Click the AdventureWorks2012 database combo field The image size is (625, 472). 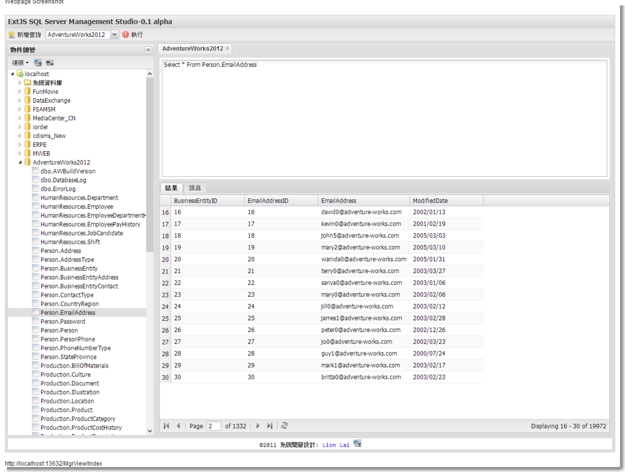[x=78, y=35]
